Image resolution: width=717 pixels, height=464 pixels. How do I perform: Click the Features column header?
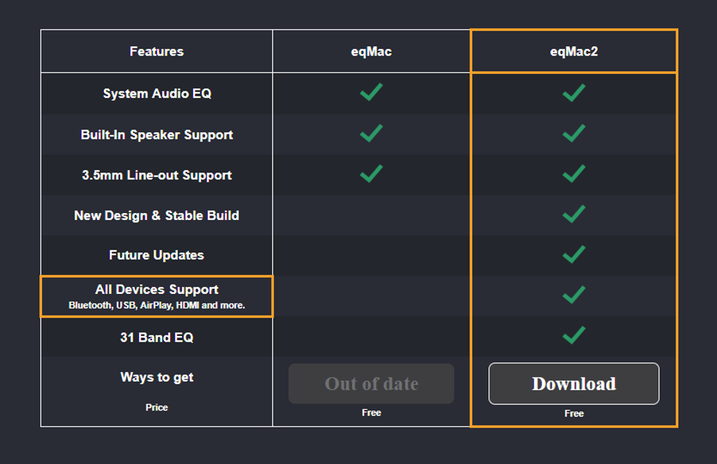pos(157,51)
